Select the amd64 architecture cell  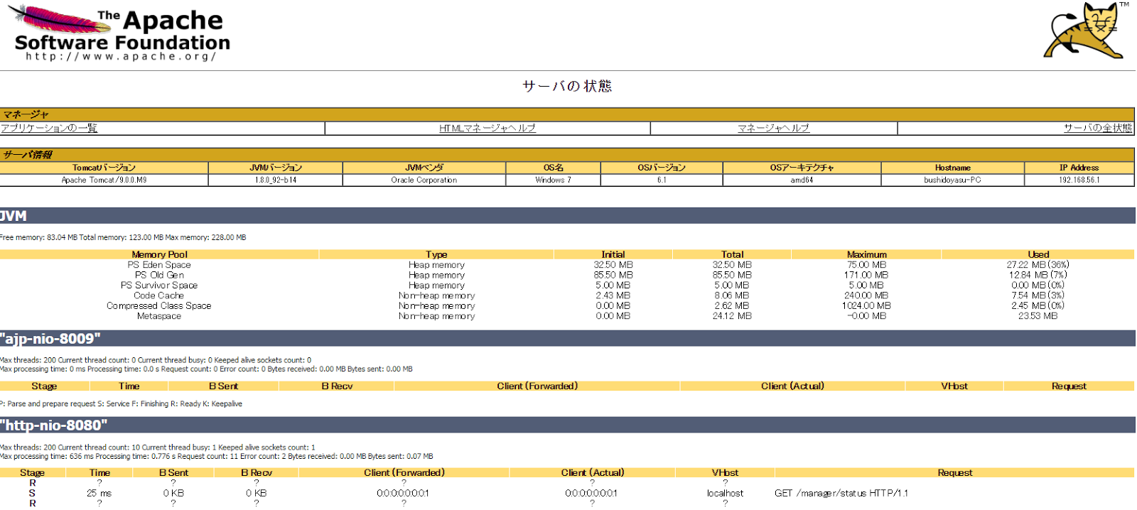click(x=802, y=180)
